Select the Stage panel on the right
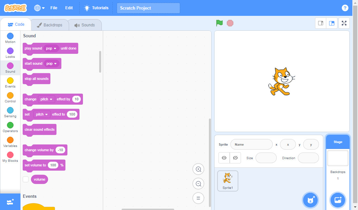Screen dimensions: 358x210 click(x=338, y=142)
